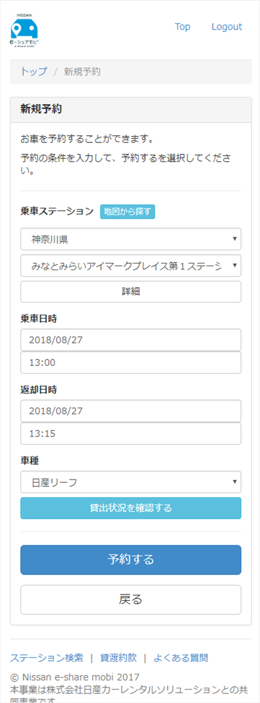This screenshot has height=703, width=260.
Task: Select the 13:15 return time field
Action: (131, 434)
